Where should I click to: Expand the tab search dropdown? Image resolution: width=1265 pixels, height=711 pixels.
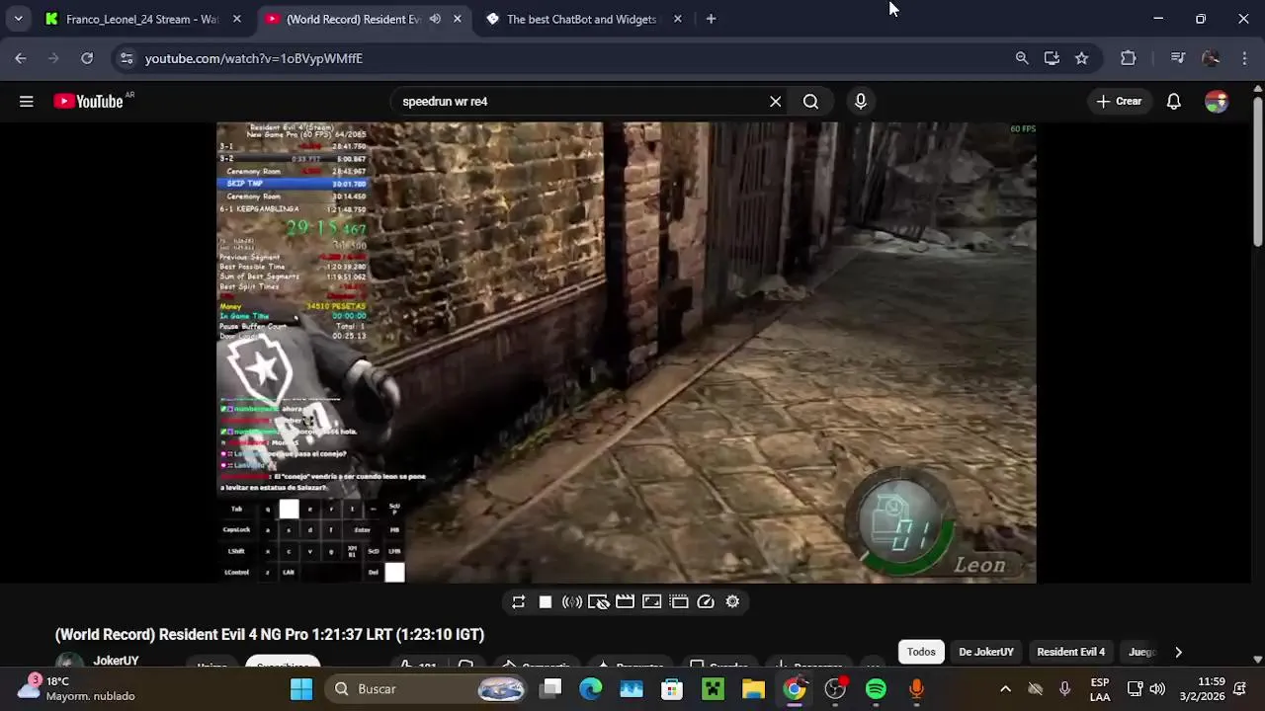[18, 19]
